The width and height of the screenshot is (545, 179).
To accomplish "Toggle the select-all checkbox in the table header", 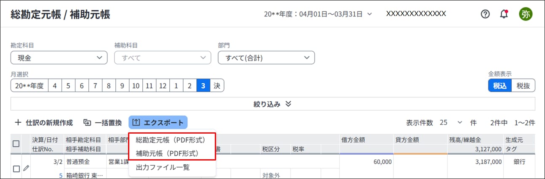I will (16, 144).
